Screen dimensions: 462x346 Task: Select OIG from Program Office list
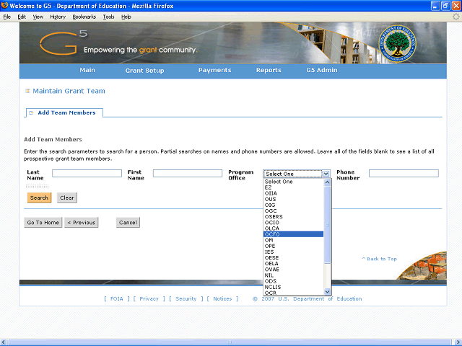[294, 205]
